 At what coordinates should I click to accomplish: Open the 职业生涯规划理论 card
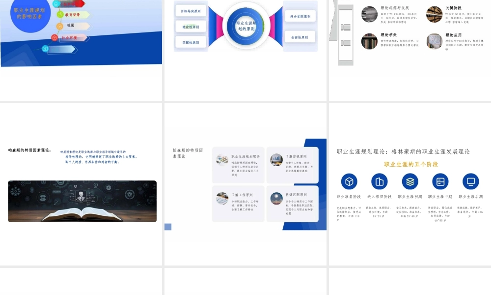coord(238,165)
